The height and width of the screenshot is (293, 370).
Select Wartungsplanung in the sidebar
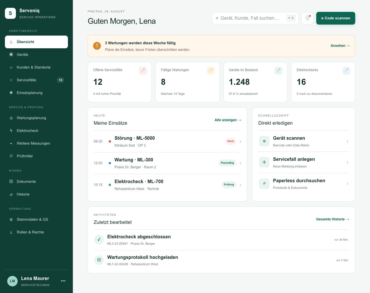[36, 118]
